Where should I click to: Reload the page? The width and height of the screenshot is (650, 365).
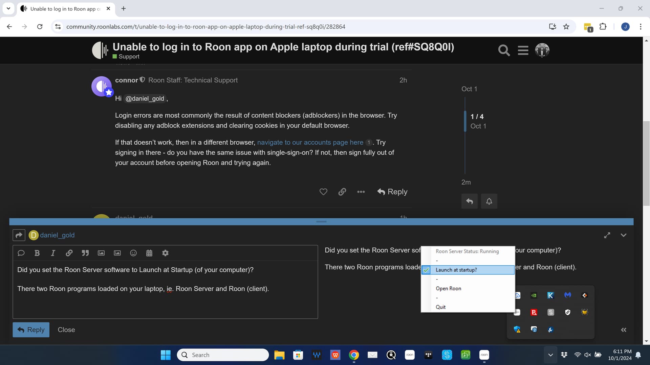click(40, 27)
